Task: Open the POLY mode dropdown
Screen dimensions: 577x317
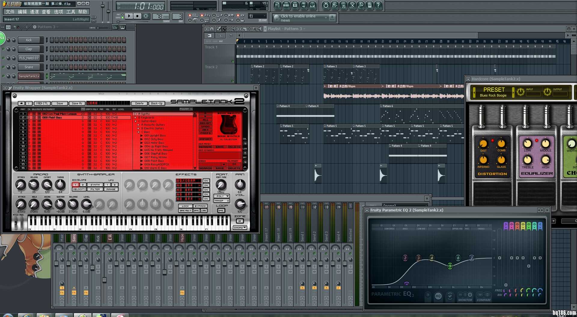Action: click(221, 196)
